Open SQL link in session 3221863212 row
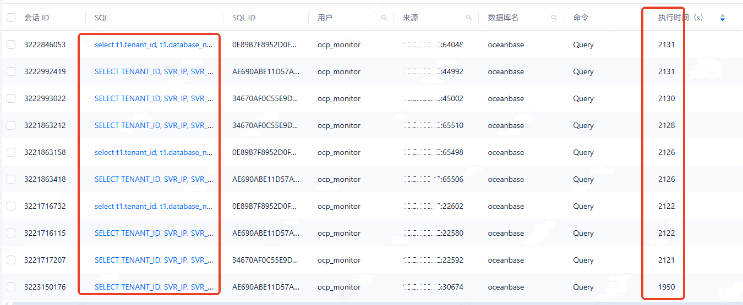 [x=154, y=125]
